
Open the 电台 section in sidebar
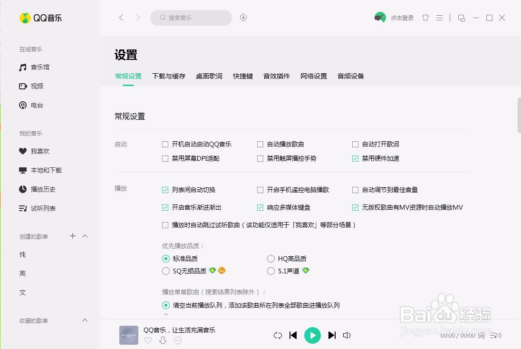pyautogui.click(x=36, y=105)
